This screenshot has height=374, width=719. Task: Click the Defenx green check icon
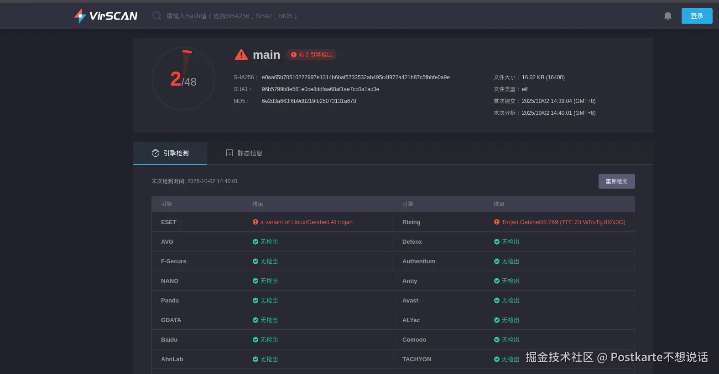[496, 242]
